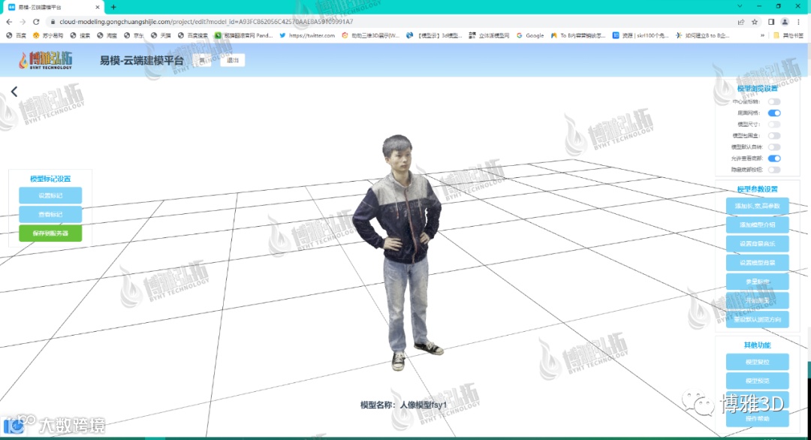The height and width of the screenshot is (440, 811).
Task: Open the 百度 bookmark
Action: [16, 36]
